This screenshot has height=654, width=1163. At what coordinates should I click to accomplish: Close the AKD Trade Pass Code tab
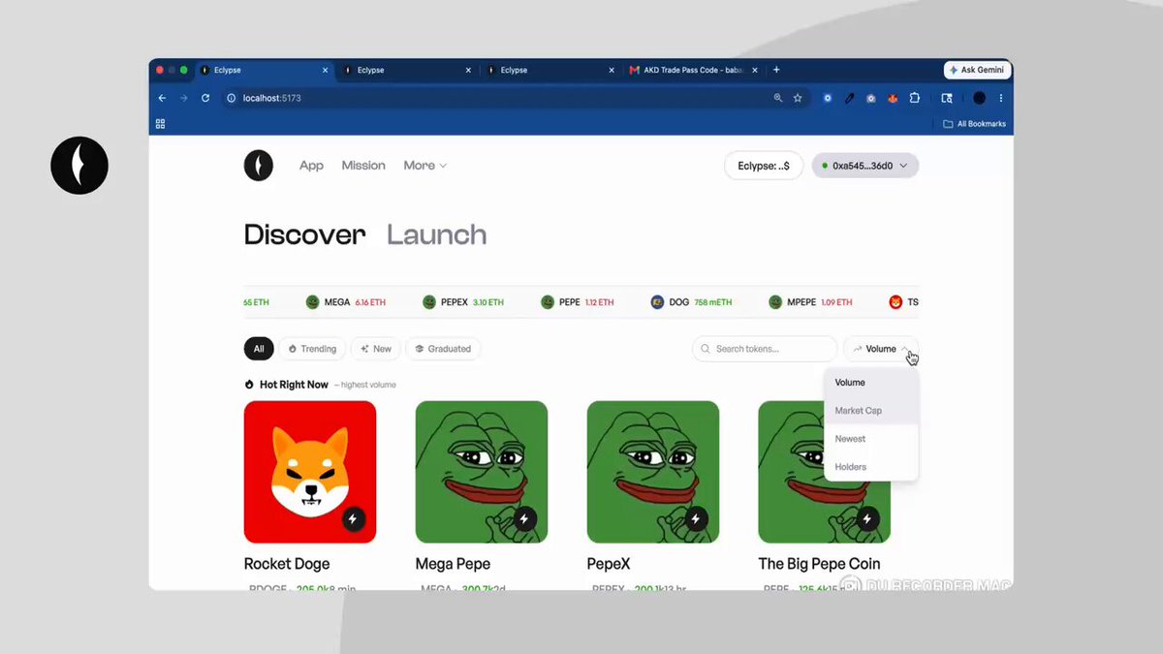[756, 70]
